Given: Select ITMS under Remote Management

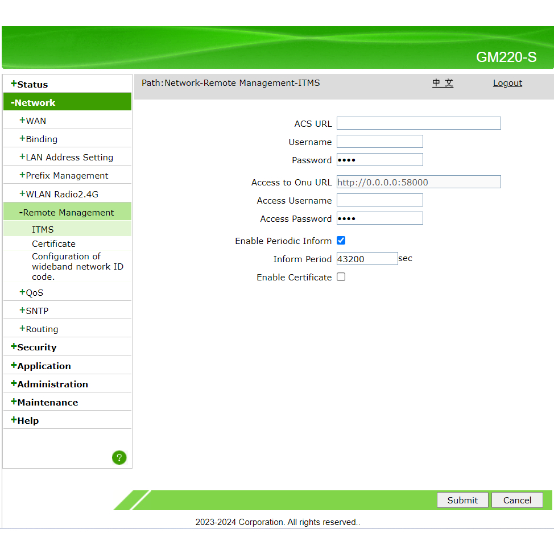Looking at the screenshot, I should (x=43, y=229).
